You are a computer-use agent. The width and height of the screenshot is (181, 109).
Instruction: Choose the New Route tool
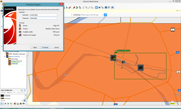(77, 8)
